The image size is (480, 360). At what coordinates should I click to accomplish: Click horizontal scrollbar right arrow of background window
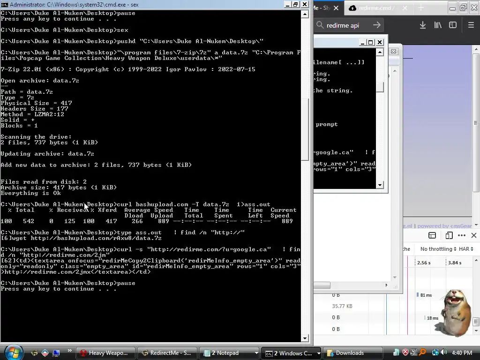coord(386,285)
